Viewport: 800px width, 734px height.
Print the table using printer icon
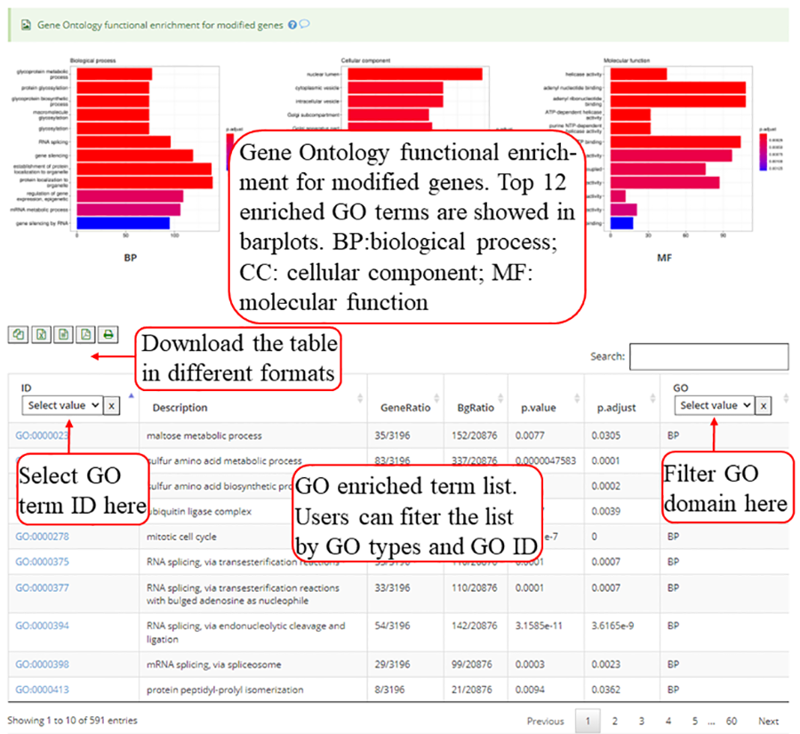108,335
